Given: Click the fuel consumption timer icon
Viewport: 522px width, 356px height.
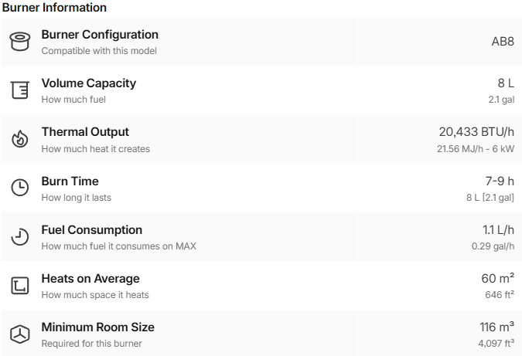Looking at the screenshot, I should 19,237.
